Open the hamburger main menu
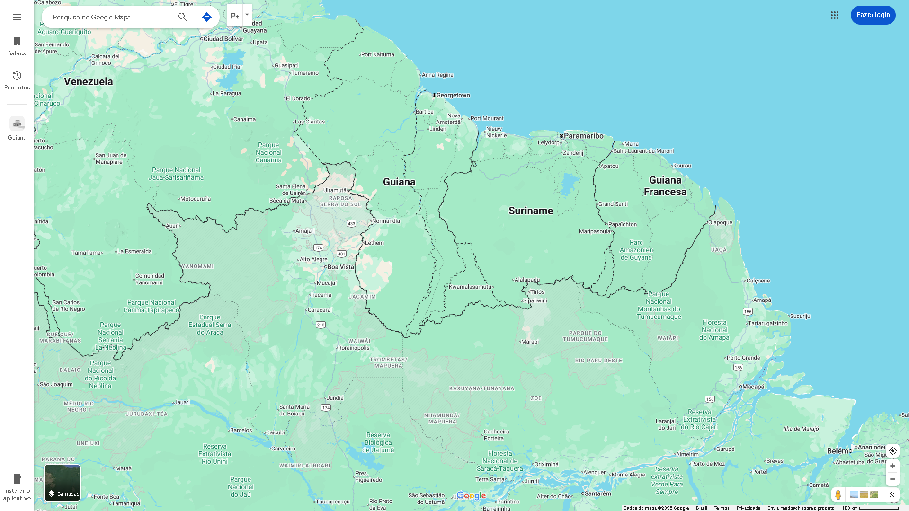This screenshot has height=511, width=909. pyautogui.click(x=17, y=17)
